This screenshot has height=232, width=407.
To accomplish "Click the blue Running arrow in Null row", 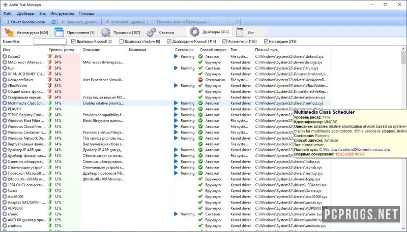I will point(176,68).
